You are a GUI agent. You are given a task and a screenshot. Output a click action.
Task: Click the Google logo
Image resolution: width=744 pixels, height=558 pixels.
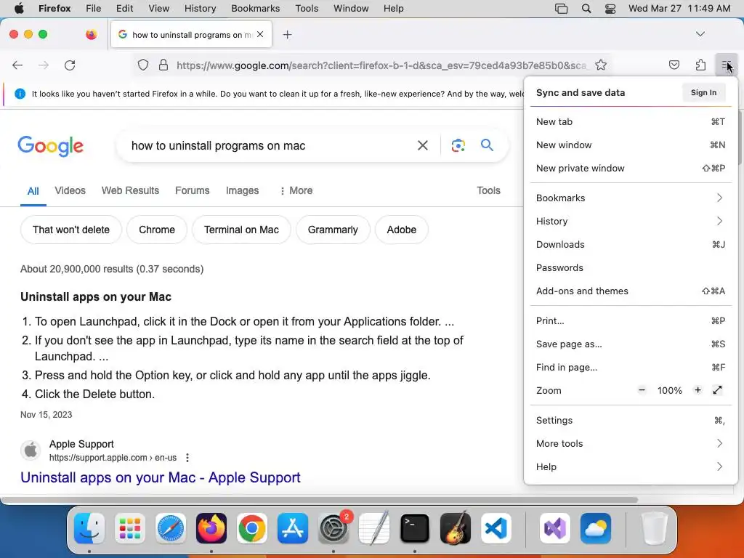(x=50, y=145)
